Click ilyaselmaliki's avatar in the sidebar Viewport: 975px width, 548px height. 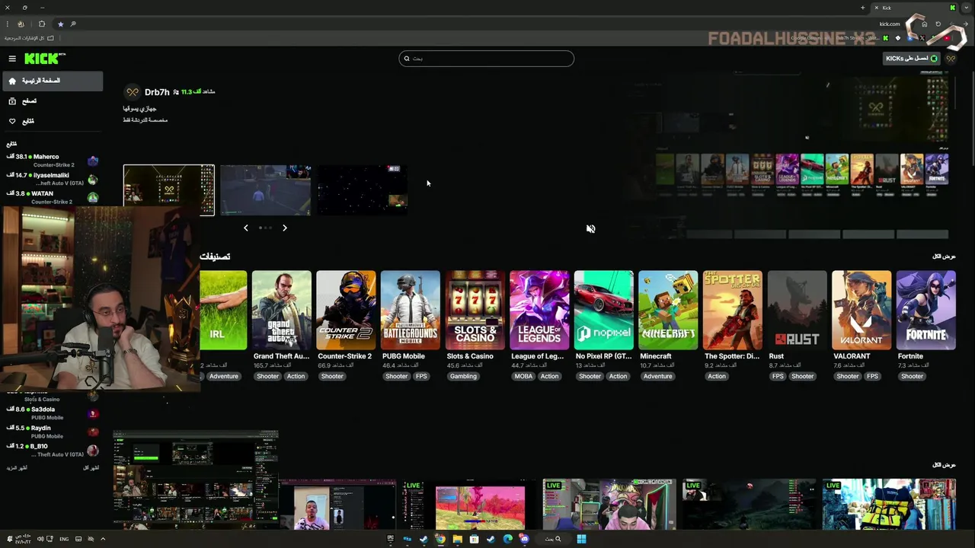pyautogui.click(x=93, y=180)
